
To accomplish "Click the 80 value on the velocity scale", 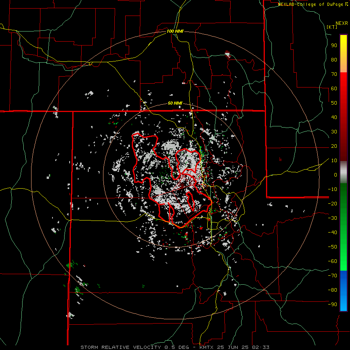I will (x=334, y=59).
